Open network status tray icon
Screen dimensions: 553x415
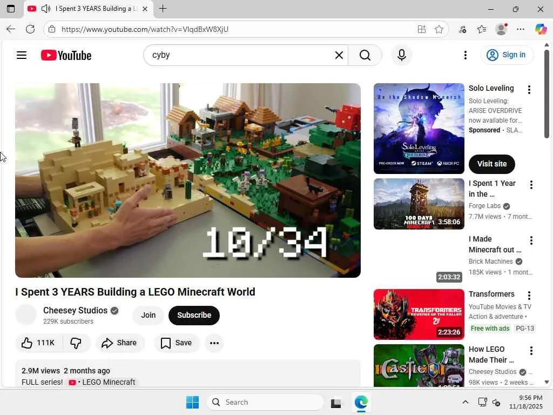(482, 402)
